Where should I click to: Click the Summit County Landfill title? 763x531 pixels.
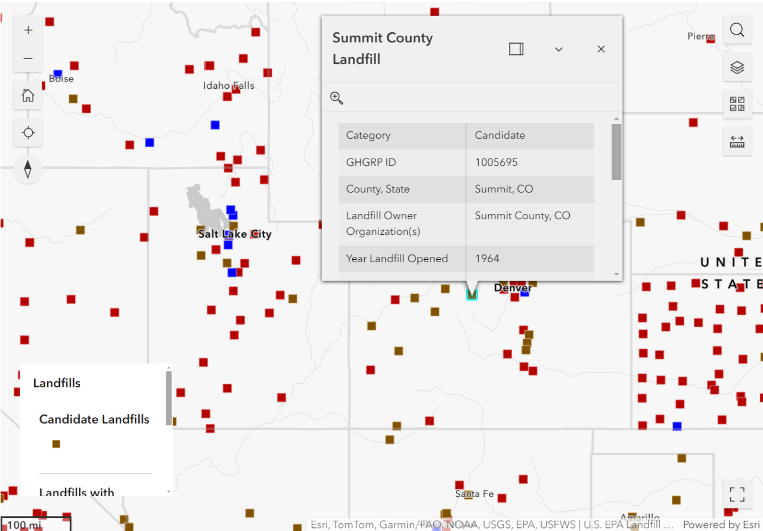382,48
